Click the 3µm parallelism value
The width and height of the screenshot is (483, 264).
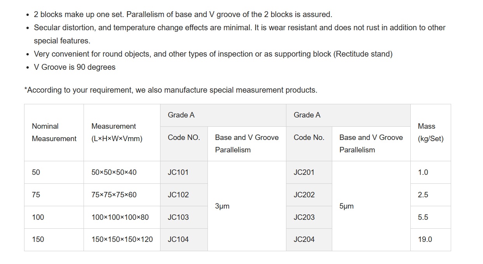[x=222, y=206]
